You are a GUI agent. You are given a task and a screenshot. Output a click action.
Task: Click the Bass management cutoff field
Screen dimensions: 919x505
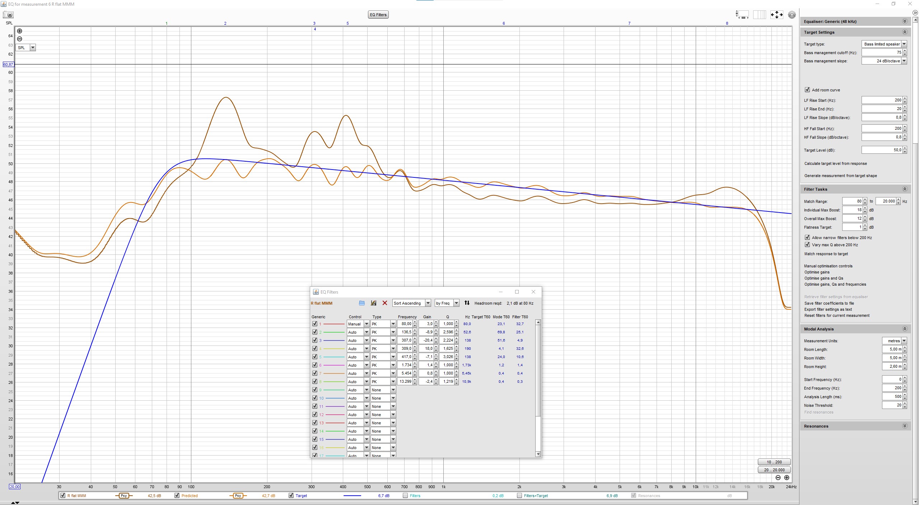882,52
